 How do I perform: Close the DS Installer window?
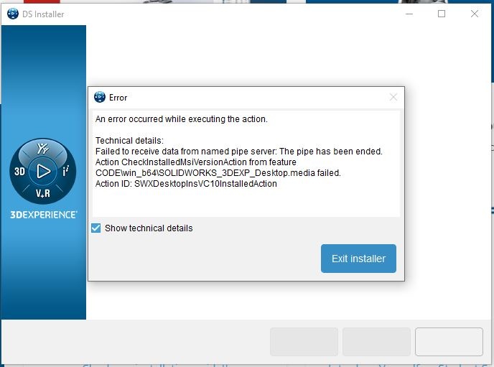point(475,14)
